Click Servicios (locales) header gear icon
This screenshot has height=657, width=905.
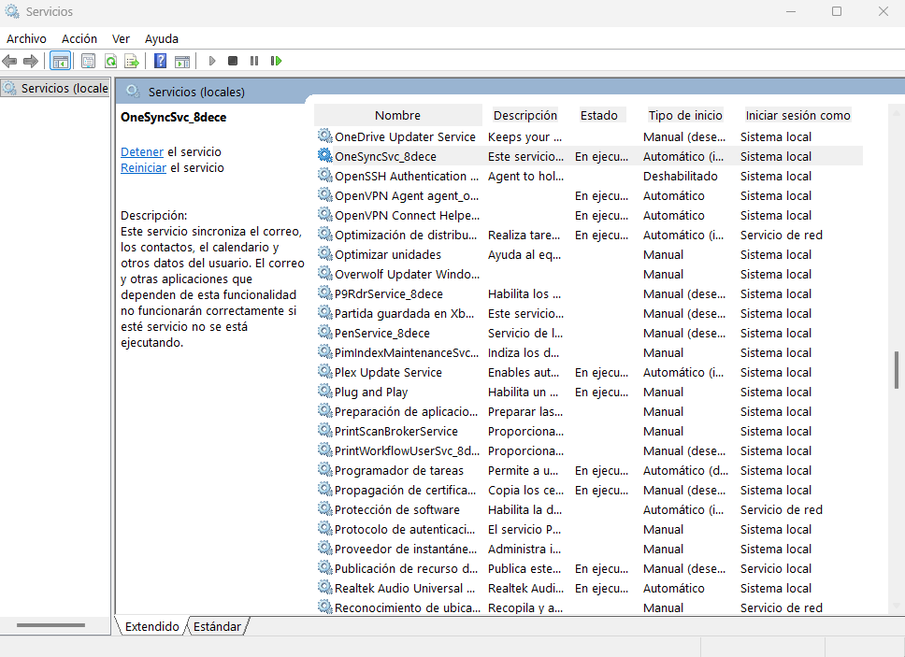pos(134,92)
